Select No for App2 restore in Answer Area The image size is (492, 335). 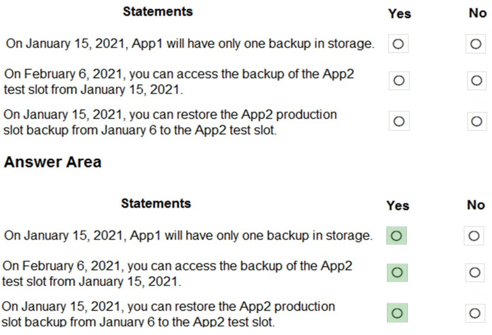475,313
